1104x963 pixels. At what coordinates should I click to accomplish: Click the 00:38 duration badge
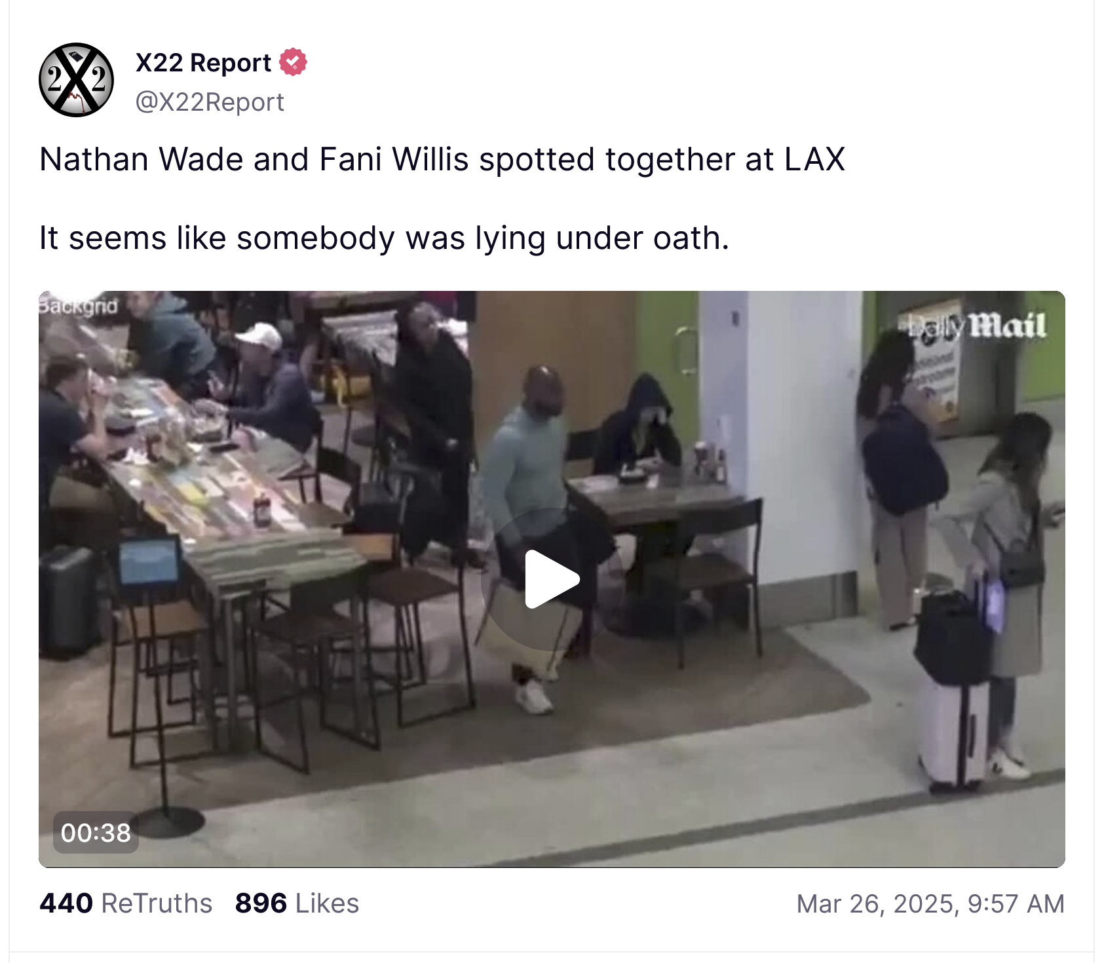96,833
